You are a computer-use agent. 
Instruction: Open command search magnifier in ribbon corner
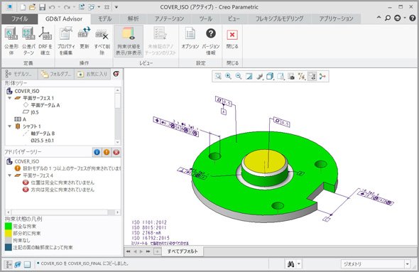(x=388, y=18)
